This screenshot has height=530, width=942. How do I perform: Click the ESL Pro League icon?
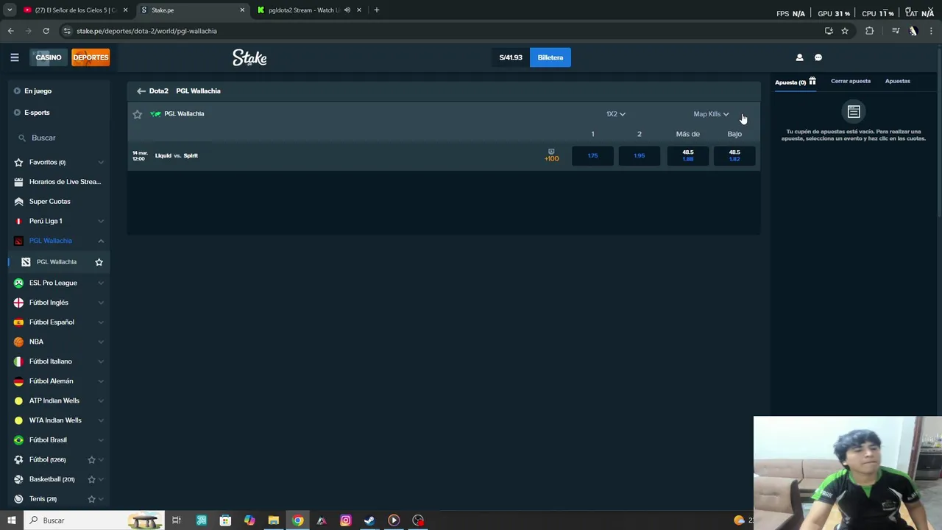pyautogui.click(x=18, y=283)
